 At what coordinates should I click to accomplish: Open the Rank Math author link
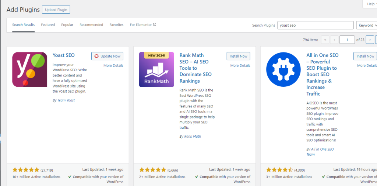pos(193,137)
